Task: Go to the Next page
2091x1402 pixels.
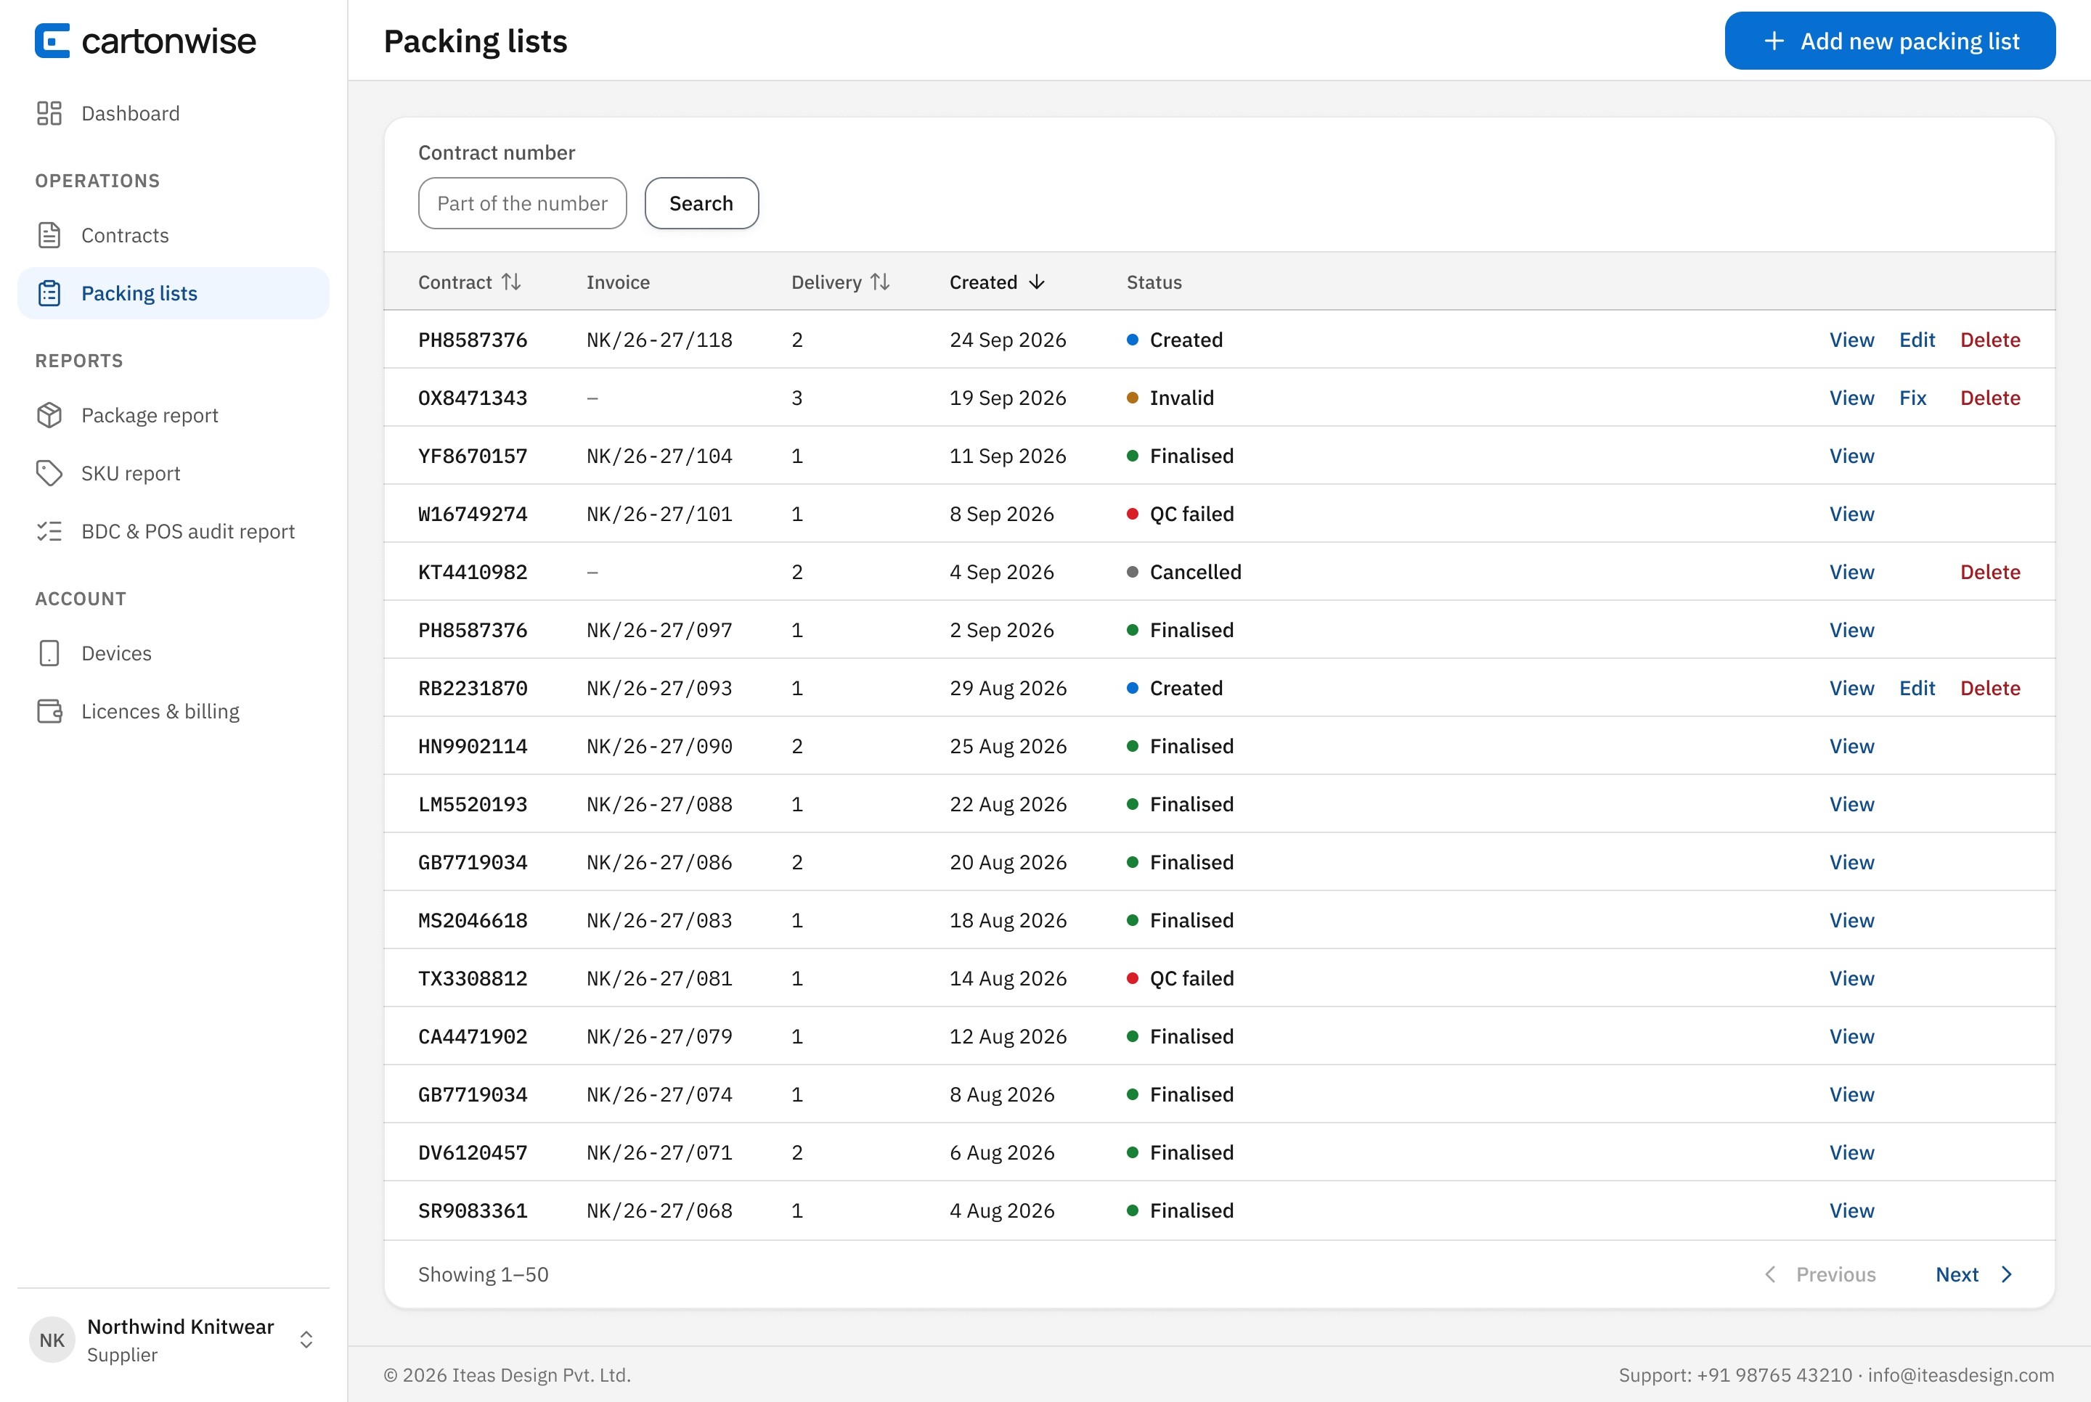Action: point(1974,1274)
